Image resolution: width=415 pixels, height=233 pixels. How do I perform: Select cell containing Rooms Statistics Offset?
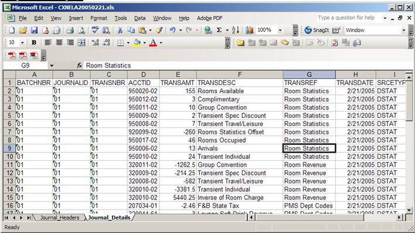[x=240, y=132]
